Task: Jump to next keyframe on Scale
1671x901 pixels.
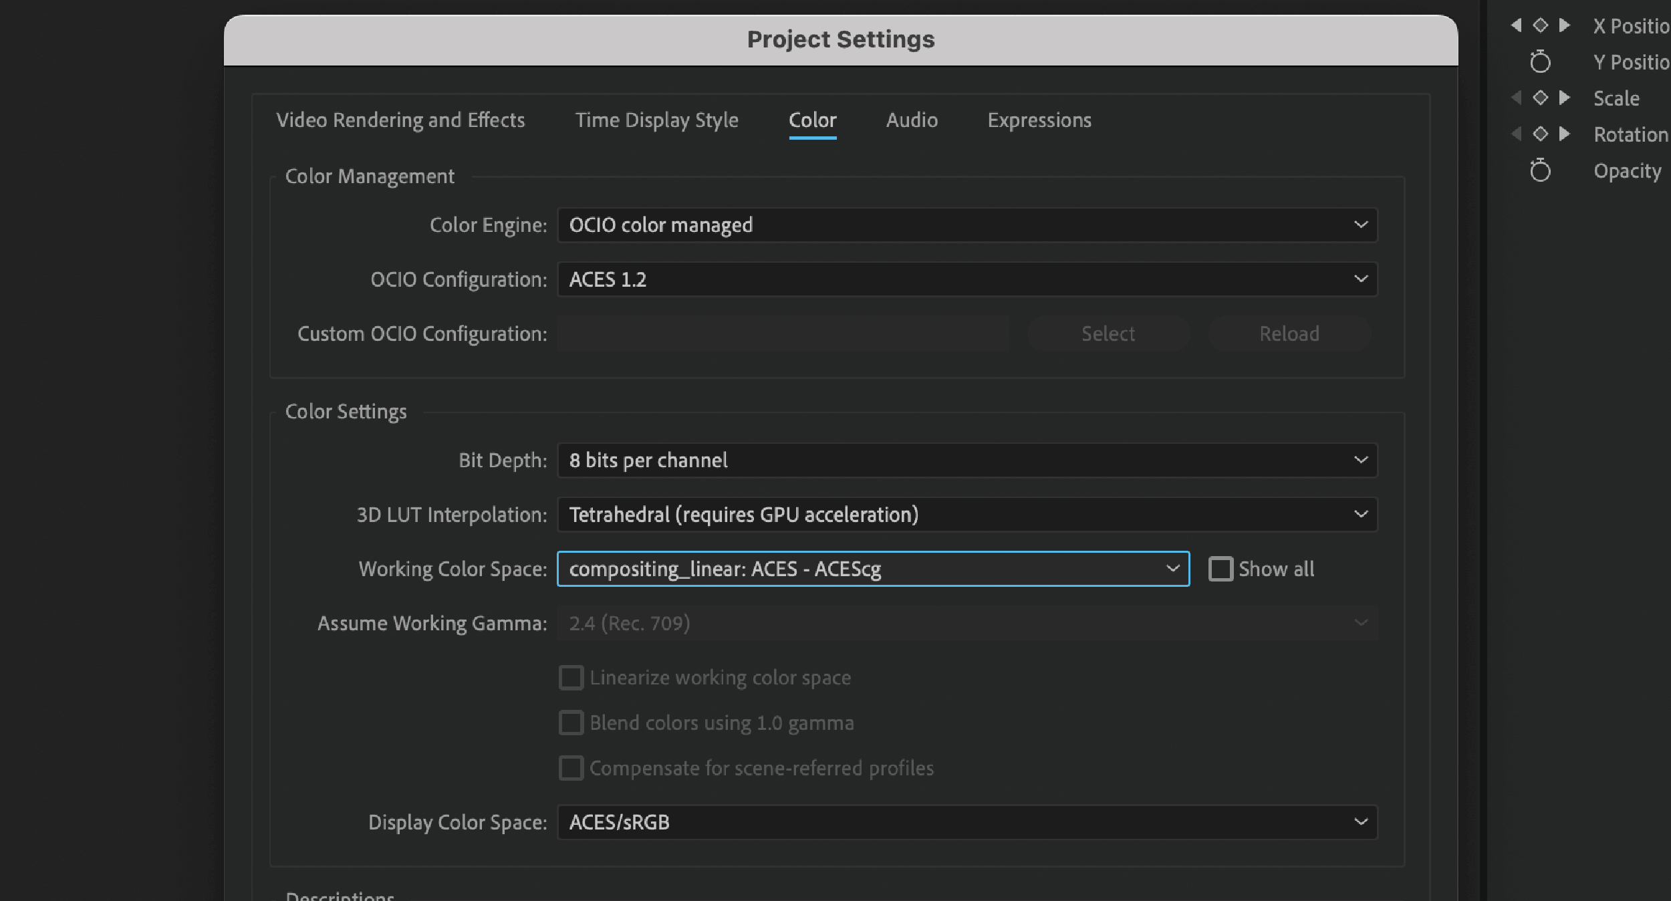Action: [1565, 98]
